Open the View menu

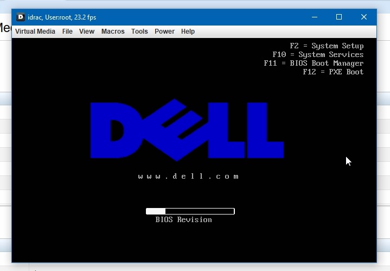click(x=87, y=31)
